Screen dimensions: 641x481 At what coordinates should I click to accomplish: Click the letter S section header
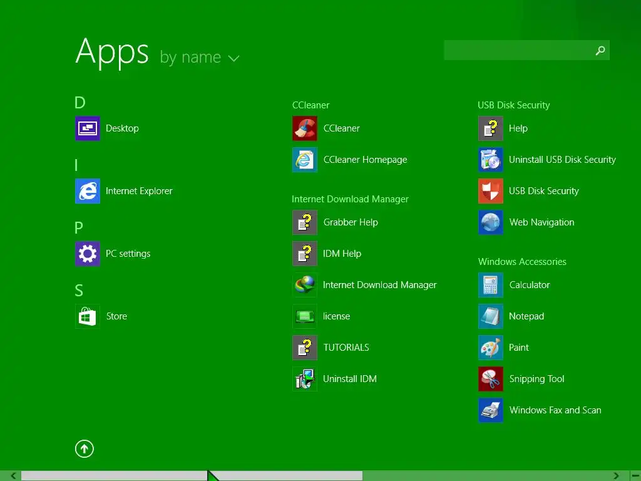pos(79,291)
